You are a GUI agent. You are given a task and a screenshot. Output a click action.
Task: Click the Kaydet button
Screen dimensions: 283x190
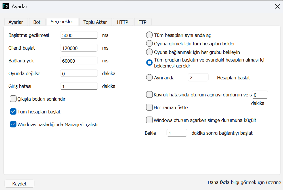[x=19, y=184]
